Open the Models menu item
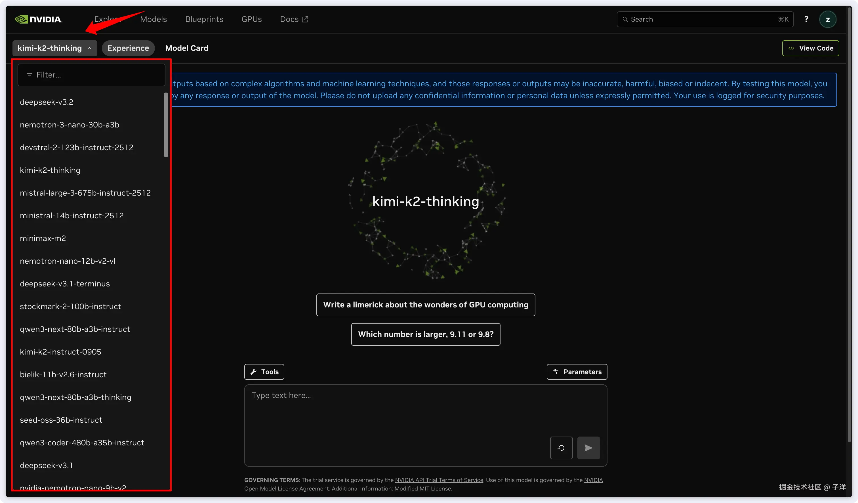The height and width of the screenshot is (503, 858). [153, 19]
